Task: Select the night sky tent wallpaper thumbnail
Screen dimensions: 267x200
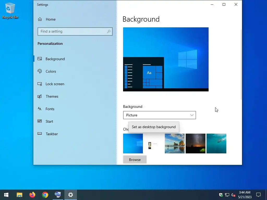Action: 196,143
